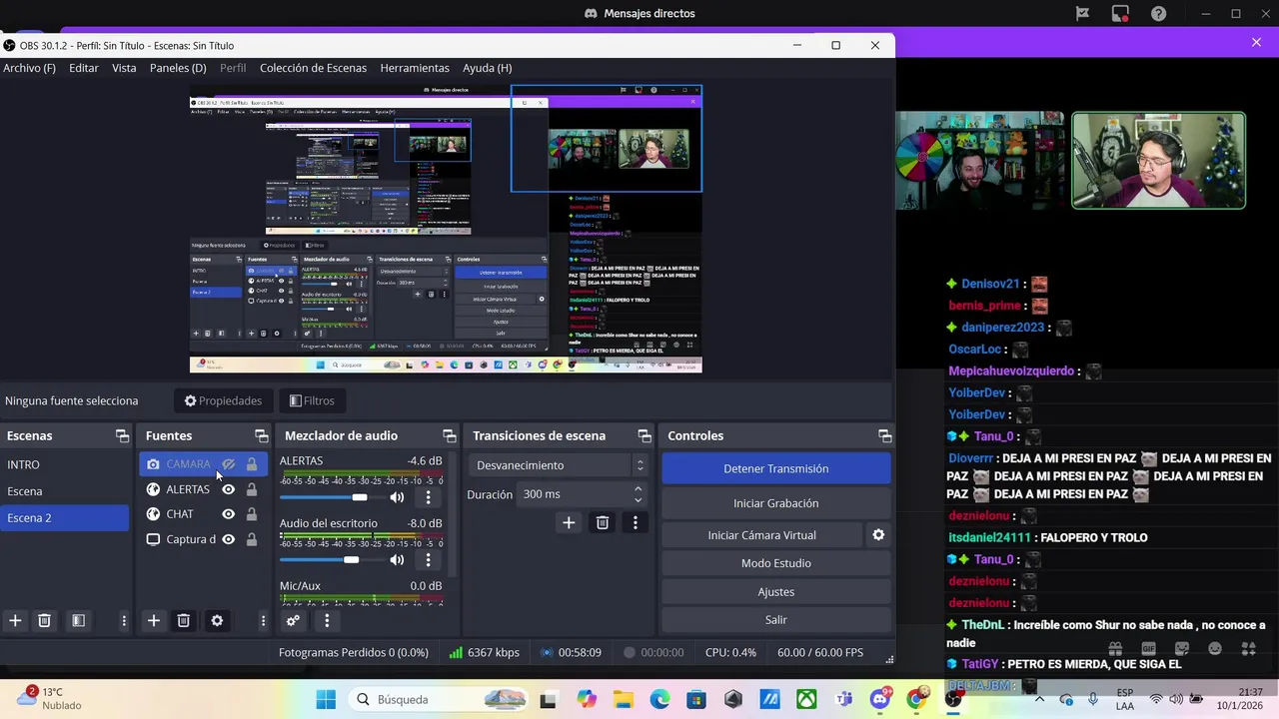Open source properties gear in Fuentes toolbar
The width and height of the screenshot is (1279, 719).
[x=217, y=620]
